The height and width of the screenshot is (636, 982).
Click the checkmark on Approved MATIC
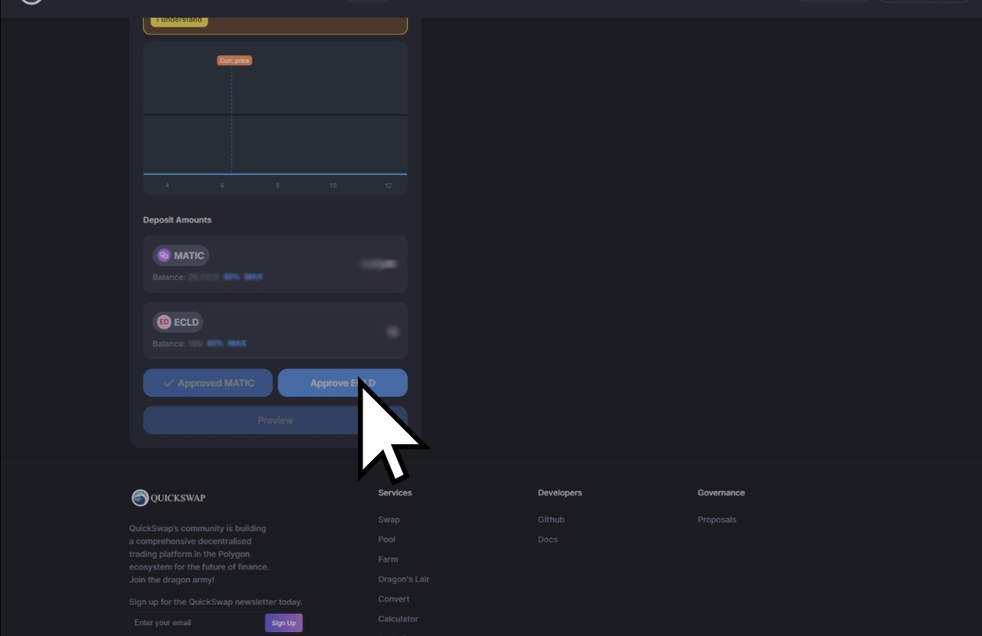click(x=168, y=383)
